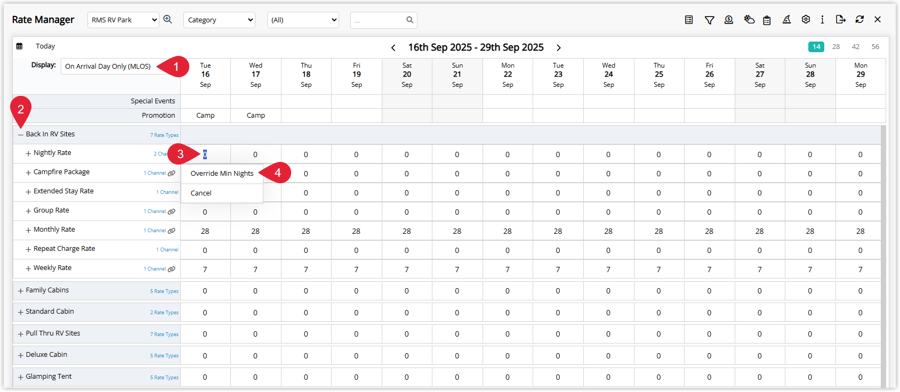The height and width of the screenshot is (392, 900).
Task: Expand the Pull Thru RV Sites category
Action: coord(21,334)
